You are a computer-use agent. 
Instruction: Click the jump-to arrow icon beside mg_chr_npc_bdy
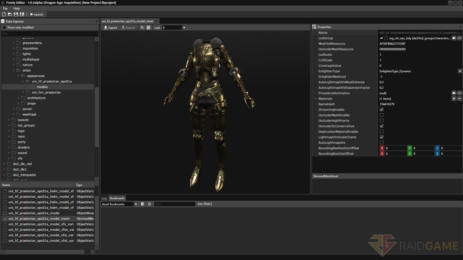381,38
